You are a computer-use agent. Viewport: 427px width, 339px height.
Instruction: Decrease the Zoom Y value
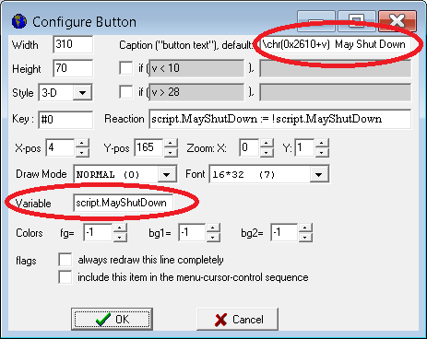coord(322,152)
